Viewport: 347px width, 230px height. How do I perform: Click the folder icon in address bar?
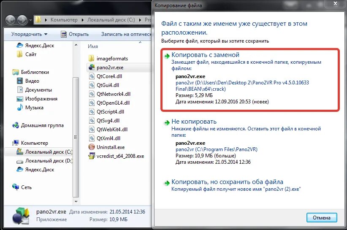(38, 20)
